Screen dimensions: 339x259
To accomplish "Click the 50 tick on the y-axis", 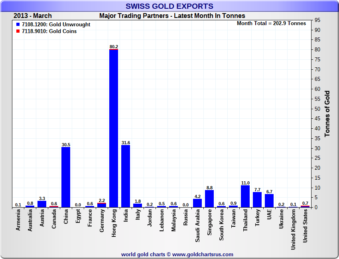I will [317, 109].
